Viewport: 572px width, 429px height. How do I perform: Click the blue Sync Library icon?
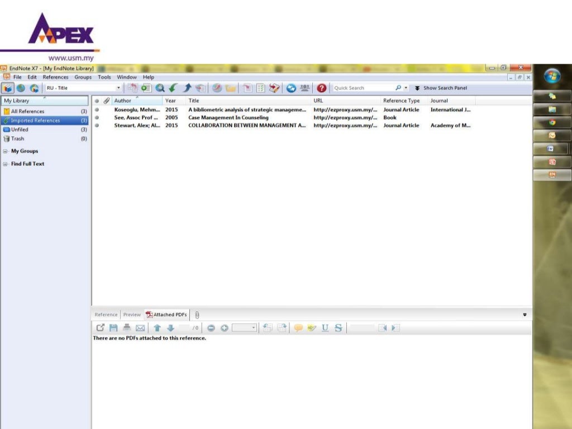click(290, 88)
